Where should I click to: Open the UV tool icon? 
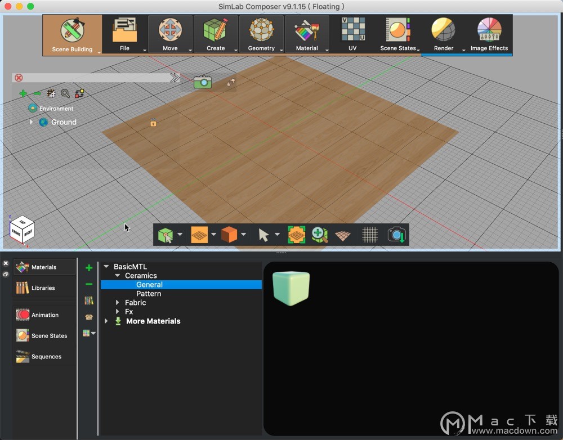352,30
